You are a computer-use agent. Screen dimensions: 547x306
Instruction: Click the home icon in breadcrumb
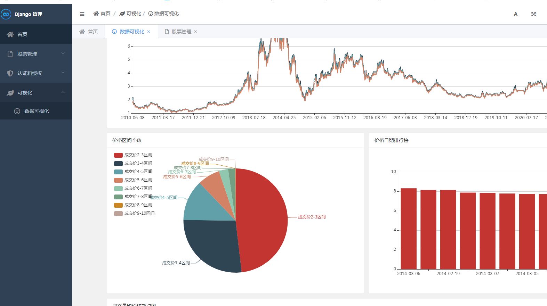96,14
